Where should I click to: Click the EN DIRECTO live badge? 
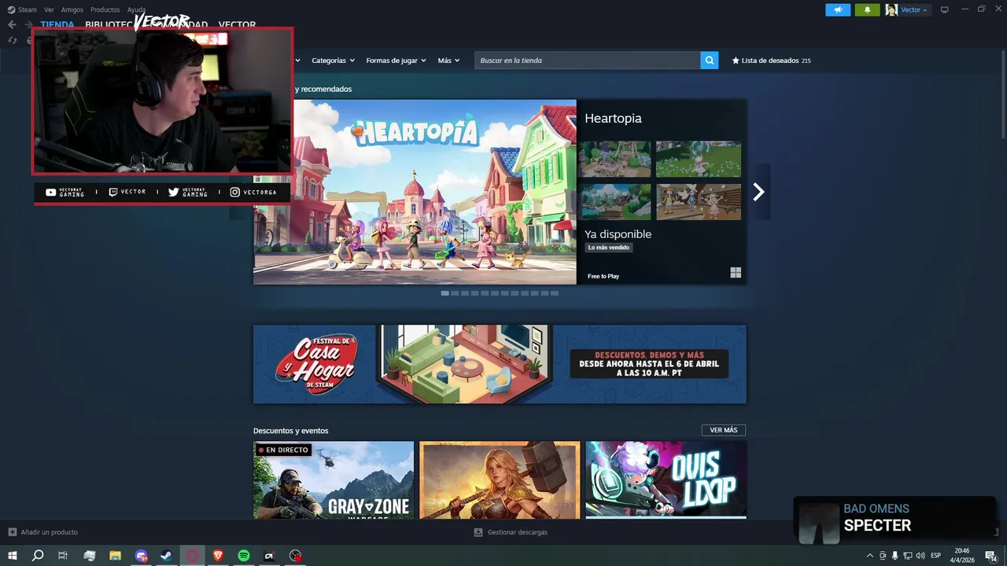(x=283, y=450)
